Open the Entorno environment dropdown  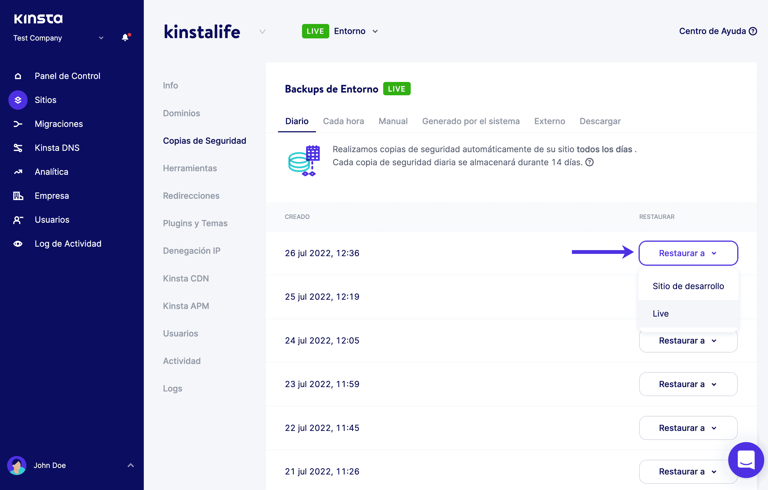pos(375,31)
